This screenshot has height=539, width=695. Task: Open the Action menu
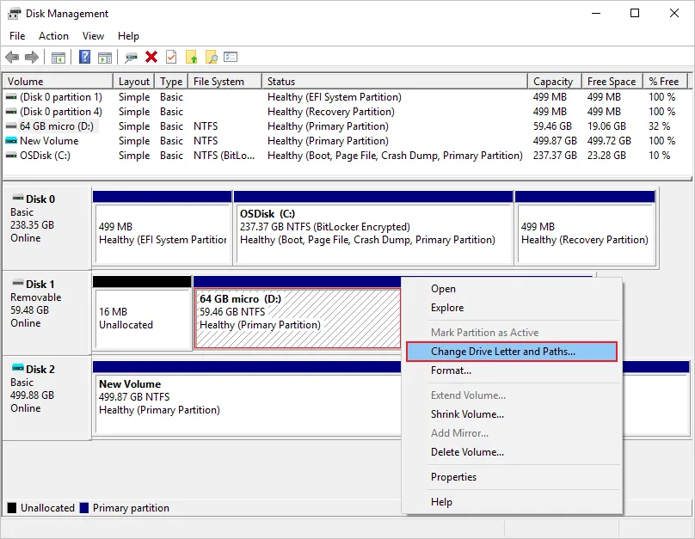tap(53, 36)
